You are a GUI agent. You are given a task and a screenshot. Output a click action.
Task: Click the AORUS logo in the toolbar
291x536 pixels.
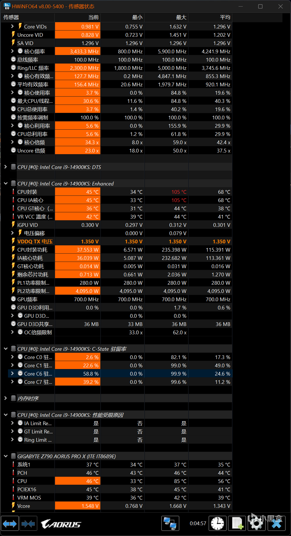click(x=61, y=524)
